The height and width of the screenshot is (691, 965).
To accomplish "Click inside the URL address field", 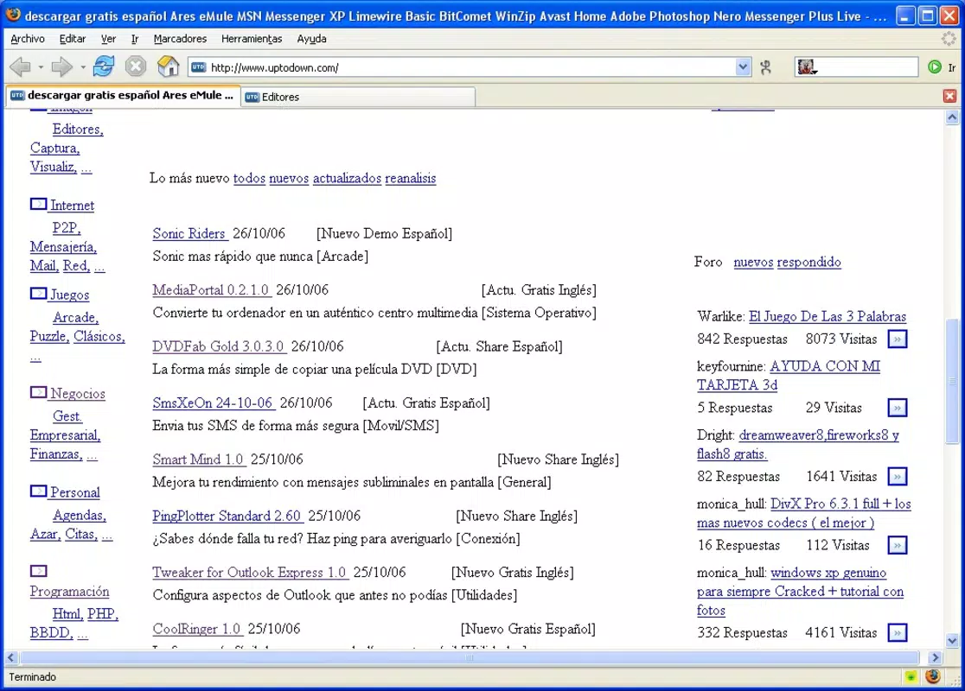I will point(470,67).
